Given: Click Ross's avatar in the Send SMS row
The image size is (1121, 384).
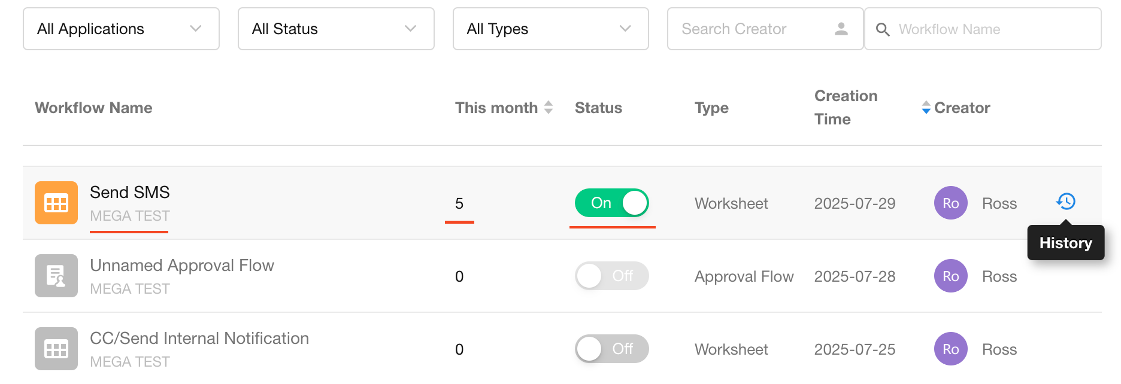Looking at the screenshot, I should [x=950, y=203].
